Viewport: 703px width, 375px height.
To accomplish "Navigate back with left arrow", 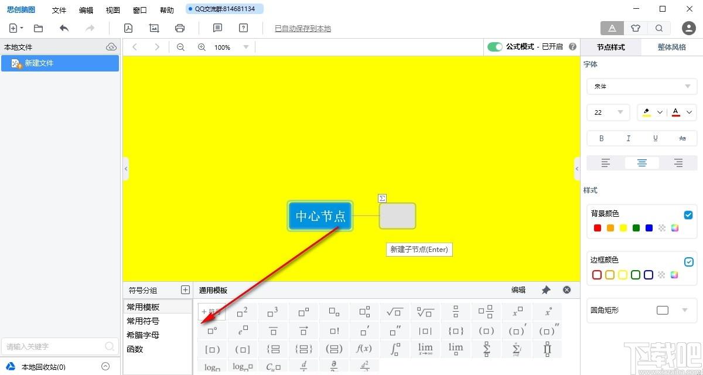I will click(135, 47).
